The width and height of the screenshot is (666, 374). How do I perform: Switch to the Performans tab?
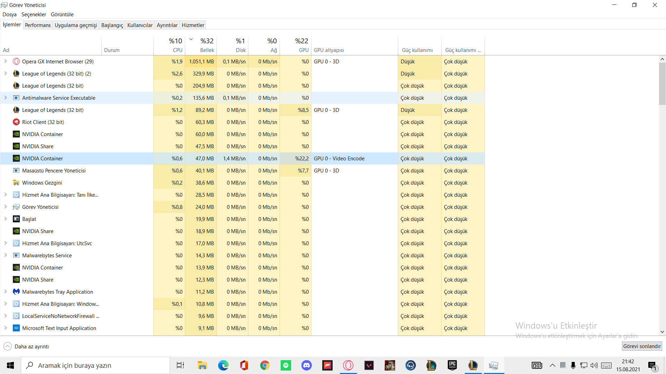(38, 25)
